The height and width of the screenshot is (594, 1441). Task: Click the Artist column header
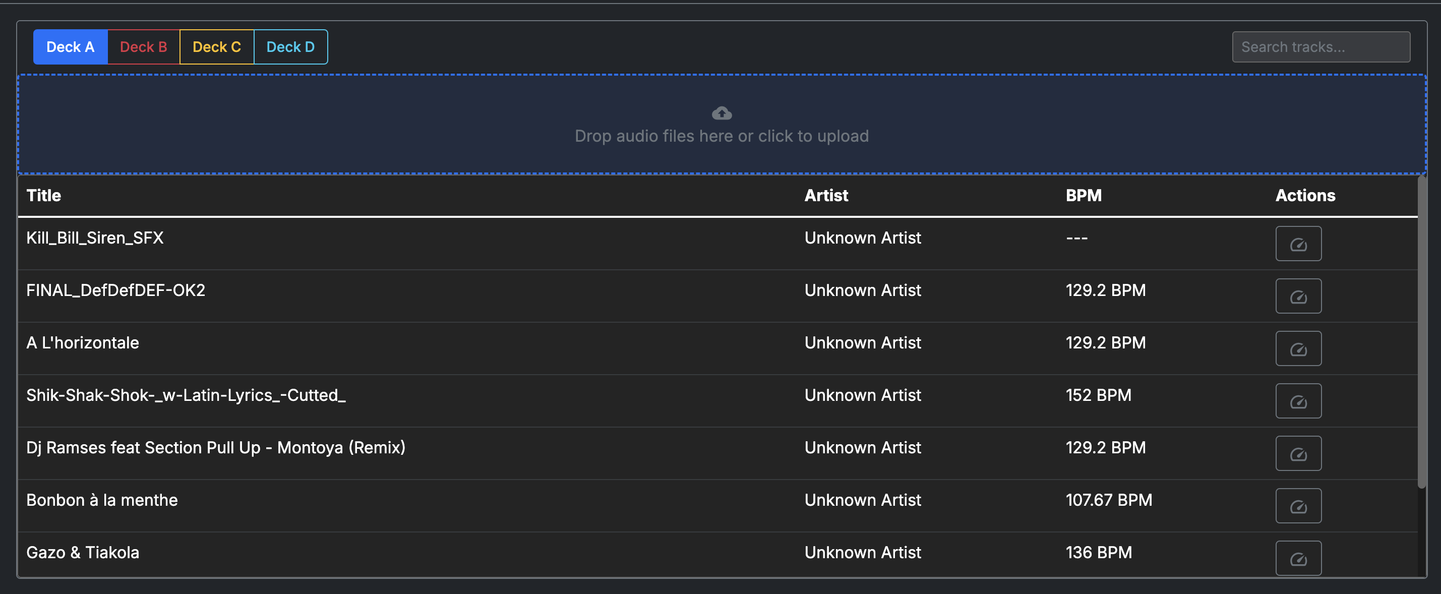pyautogui.click(x=826, y=195)
